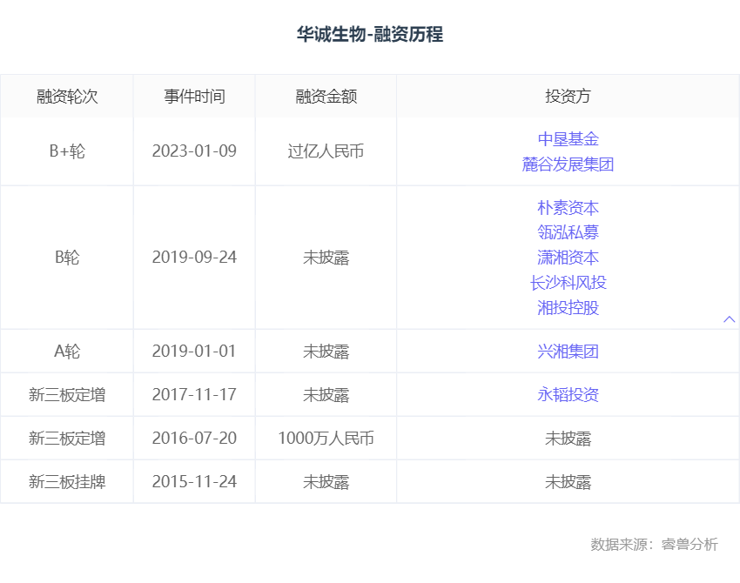The width and height of the screenshot is (740, 583).
Task: Open the 永韬投资 investor link
Action: coord(568,395)
